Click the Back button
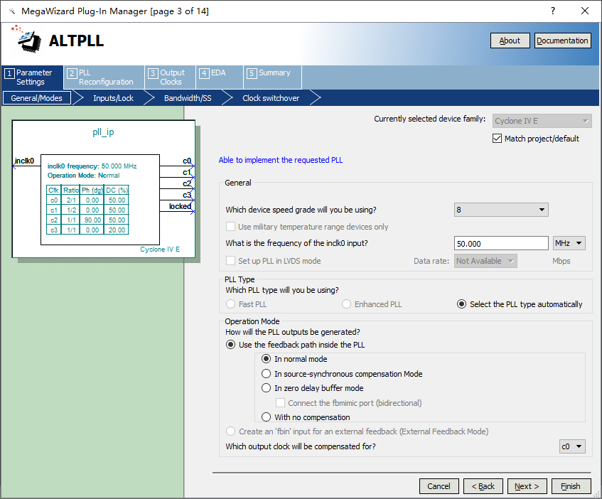This screenshot has height=499, width=602. (483, 486)
